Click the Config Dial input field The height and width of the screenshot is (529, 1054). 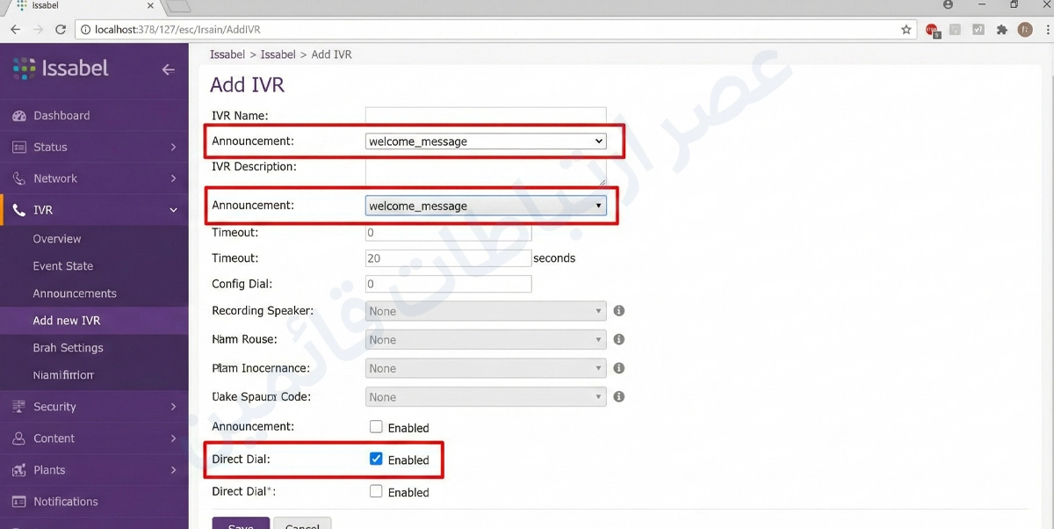(x=448, y=284)
